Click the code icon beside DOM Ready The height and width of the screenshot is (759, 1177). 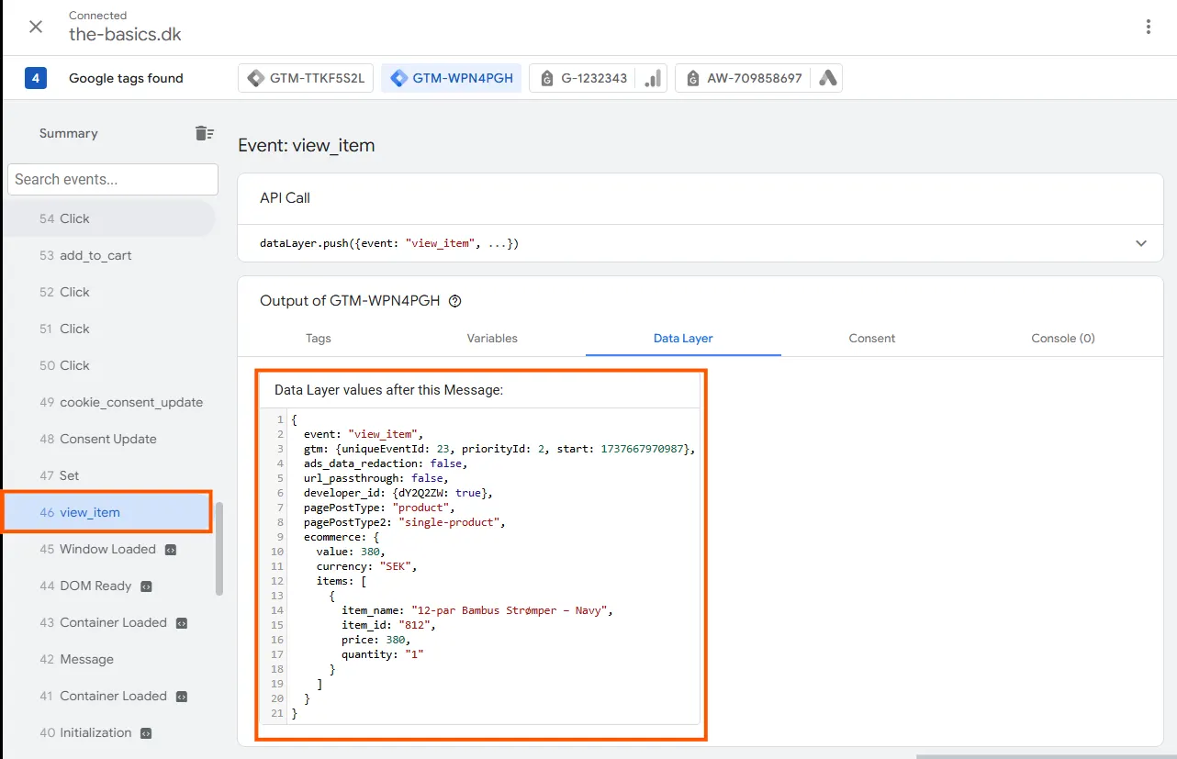click(146, 586)
